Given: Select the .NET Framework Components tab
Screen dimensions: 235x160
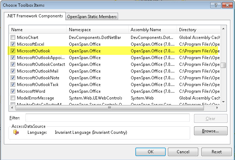Looking at the screenshot, I should 35,16.
